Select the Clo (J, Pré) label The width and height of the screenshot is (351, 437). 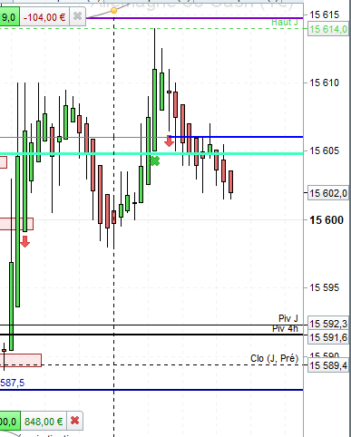[x=274, y=358]
